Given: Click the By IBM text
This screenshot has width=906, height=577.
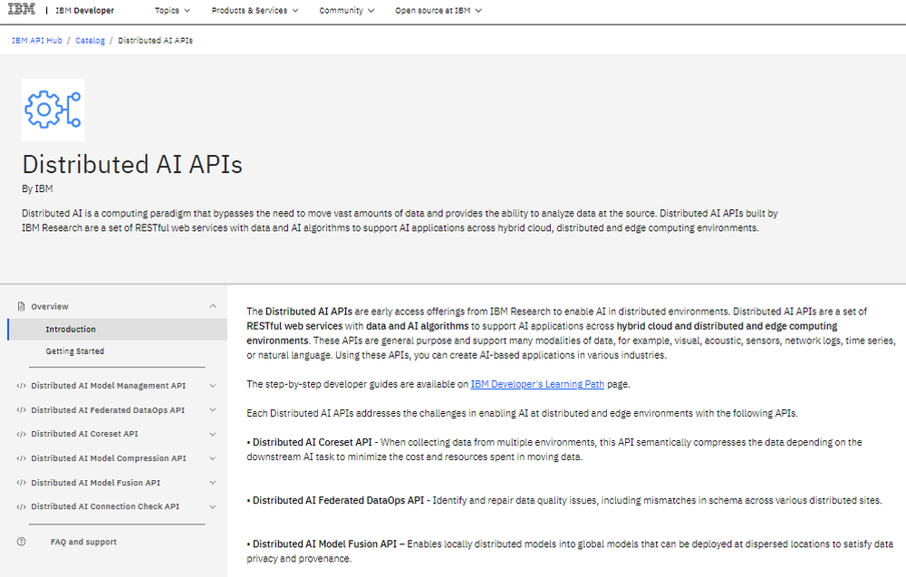Looking at the screenshot, I should 37,189.
